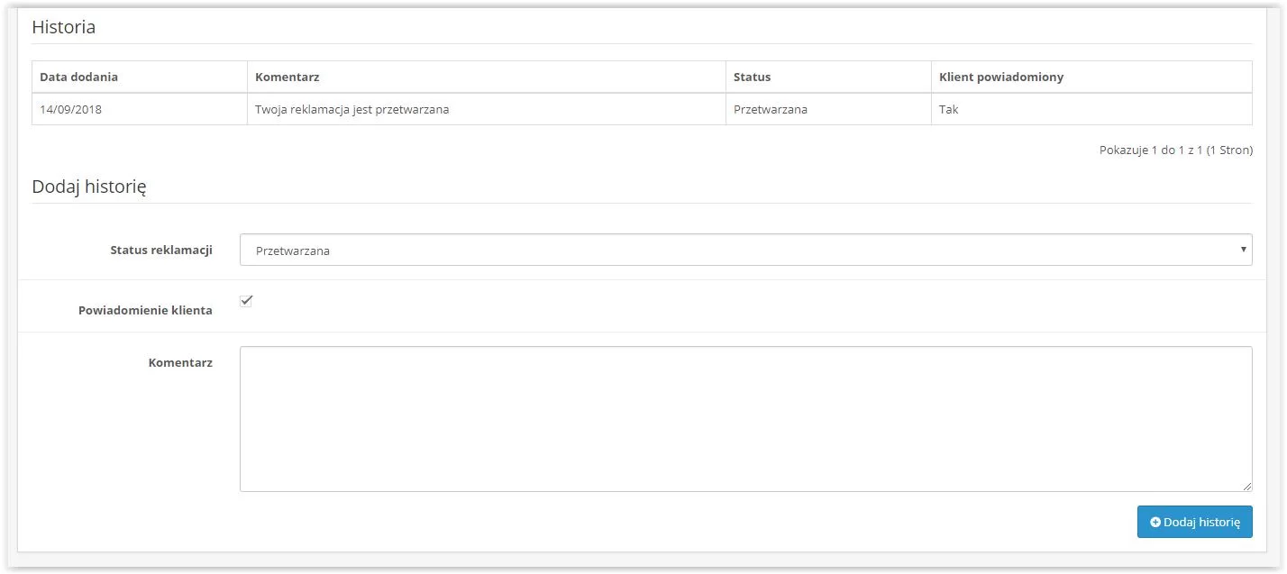Click the Klient powiadomiony column header
Image resolution: width=1287 pixels, height=574 pixels.
[1000, 77]
